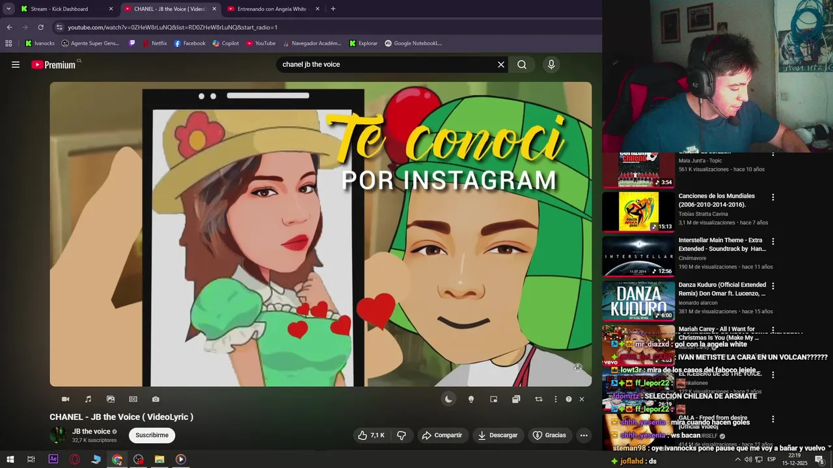This screenshot has height=468, width=833.
Task: Close the player toolbar with the X
Action: (x=582, y=399)
